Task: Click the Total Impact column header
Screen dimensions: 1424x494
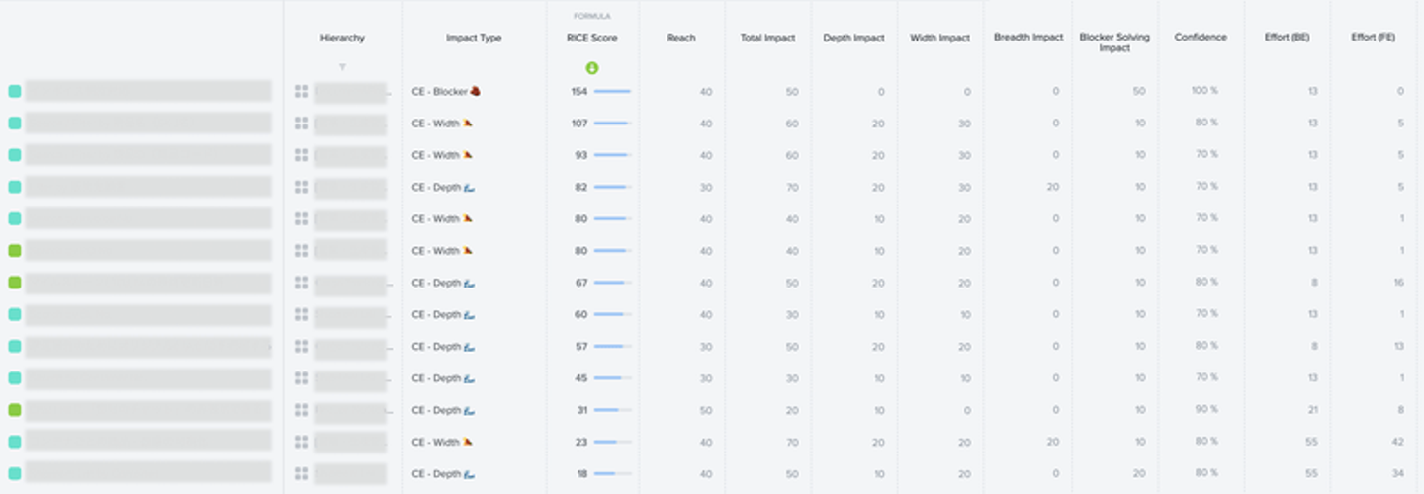Action: (x=767, y=38)
